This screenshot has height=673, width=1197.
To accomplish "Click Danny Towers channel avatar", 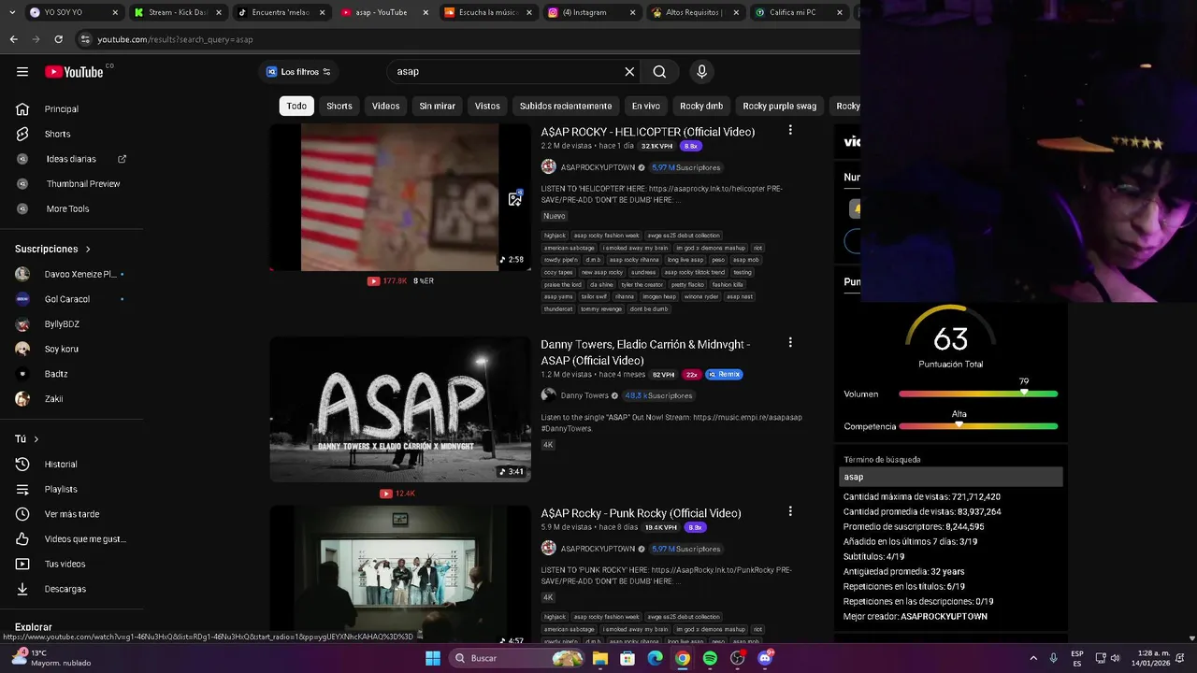I will (548, 395).
